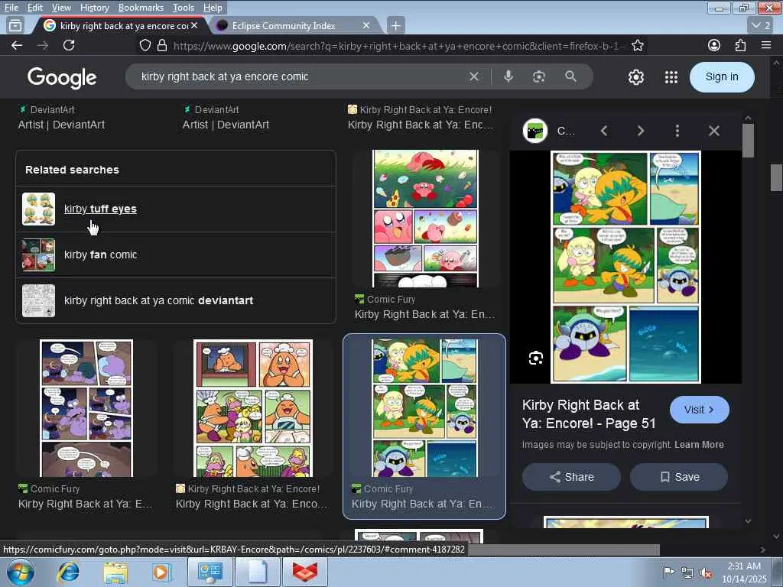Viewport: 783px width, 587px height.
Task: Open the Bookmarks menu
Action: pyautogui.click(x=141, y=8)
